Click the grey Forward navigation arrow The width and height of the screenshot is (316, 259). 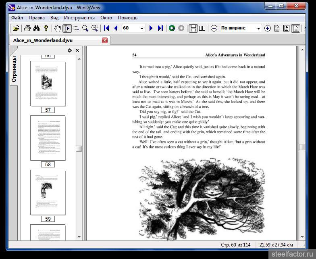[181, 28]
